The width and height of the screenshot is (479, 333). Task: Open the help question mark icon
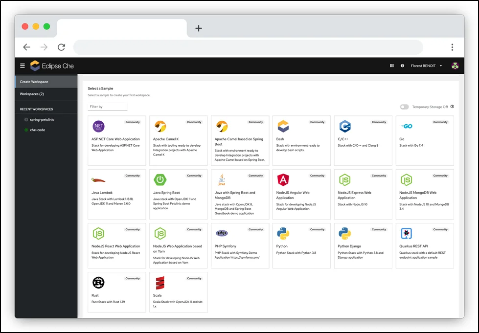click(x=402, y=66)
